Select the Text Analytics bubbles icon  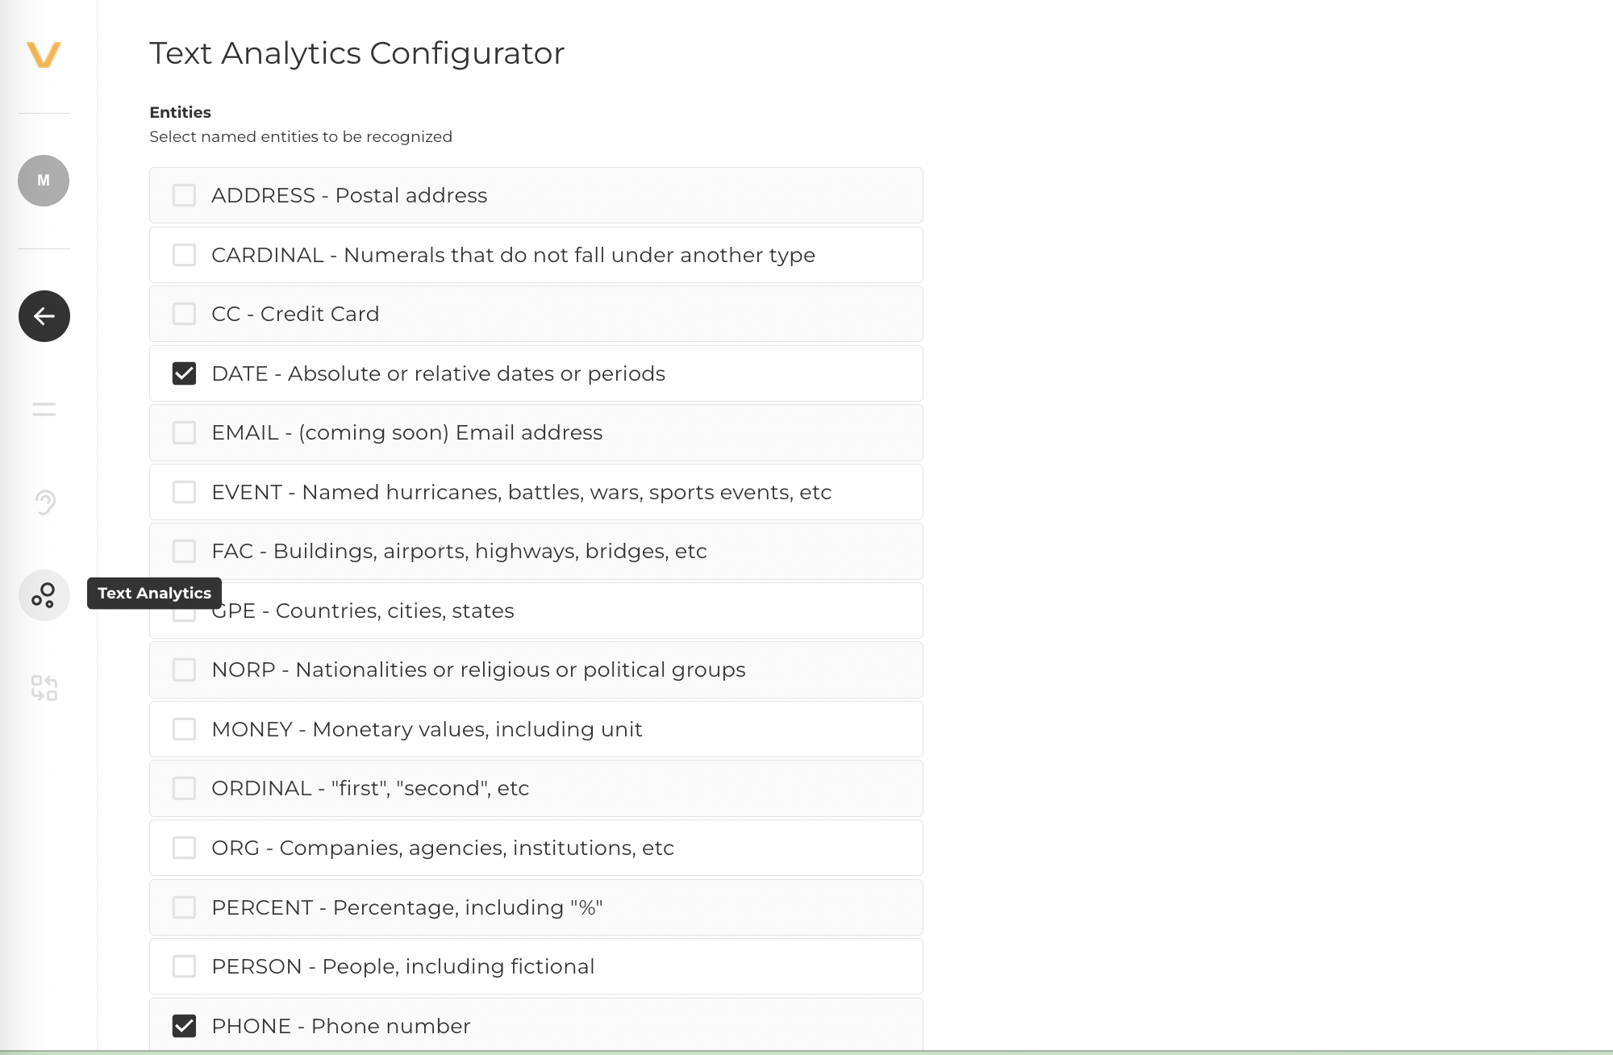[x=44, y=595]
